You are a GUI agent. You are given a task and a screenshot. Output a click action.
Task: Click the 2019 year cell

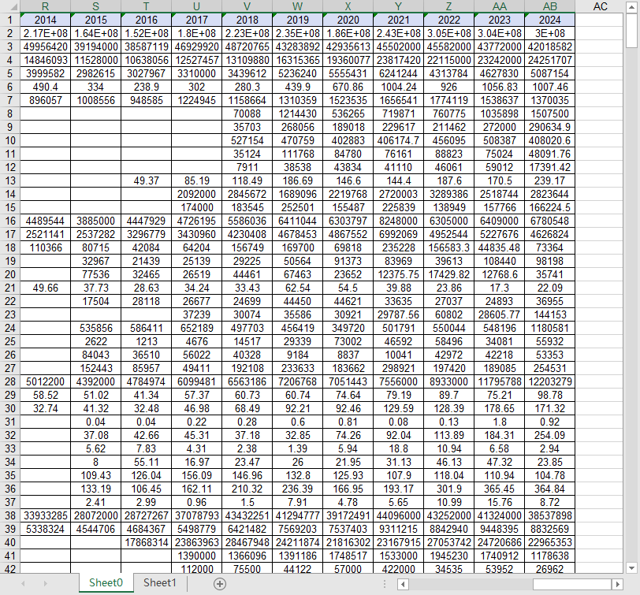[x=298, y=20]
